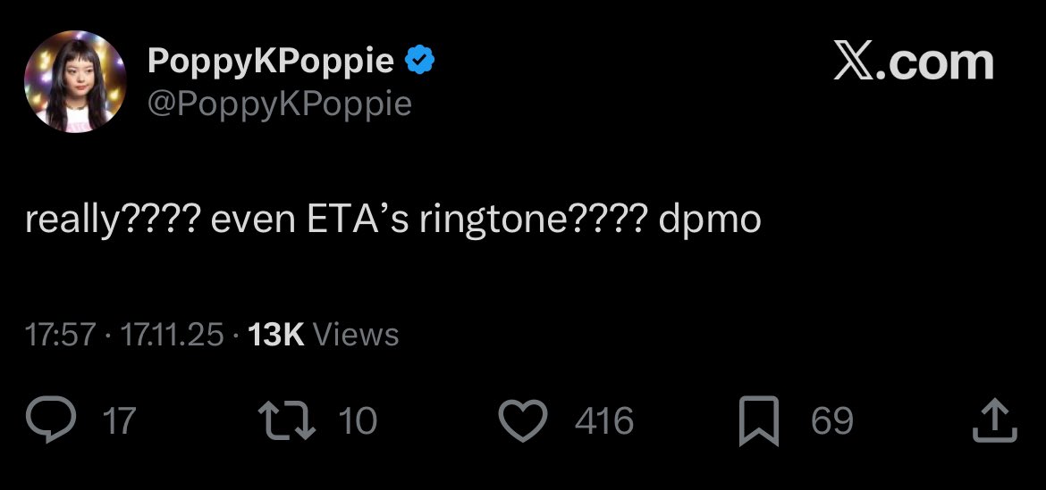Open the @PoppyKPoppie handle link
The height and width of the screenshot is (490, 1046).
(x=280, y=104)
